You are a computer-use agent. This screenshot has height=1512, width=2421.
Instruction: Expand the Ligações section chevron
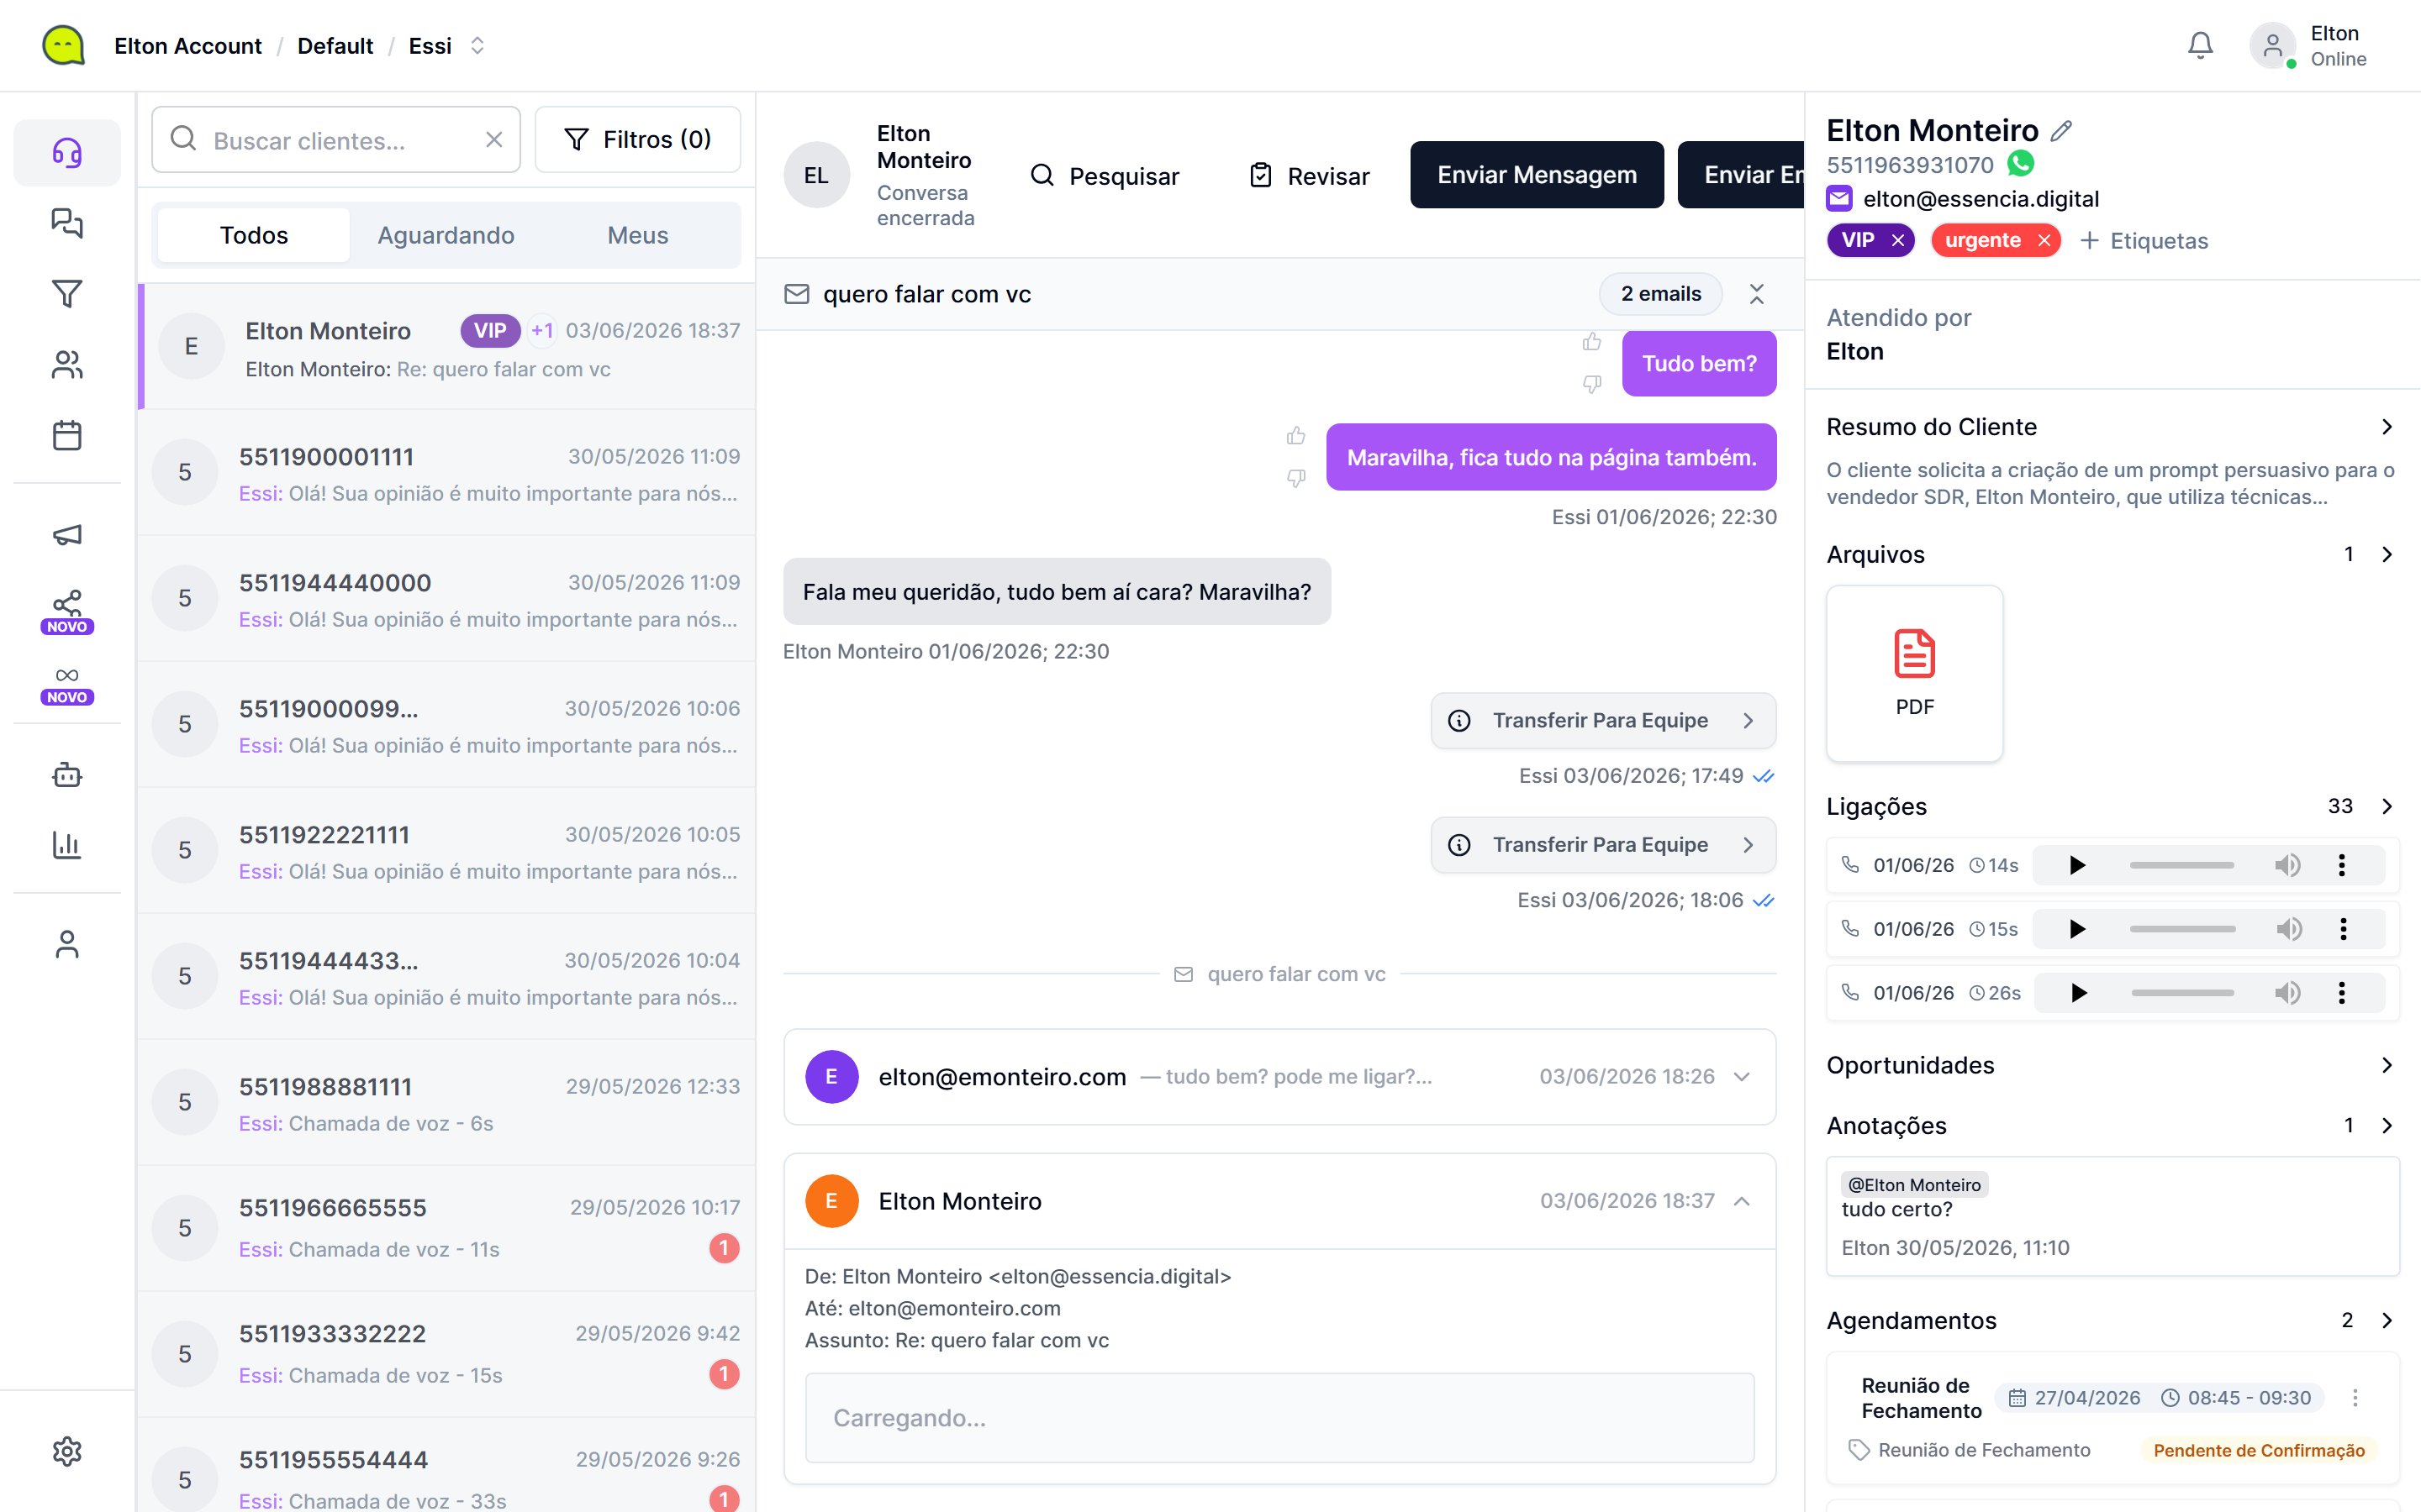(x=2387, y=806)
